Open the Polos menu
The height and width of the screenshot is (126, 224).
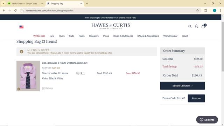point(106,36)
